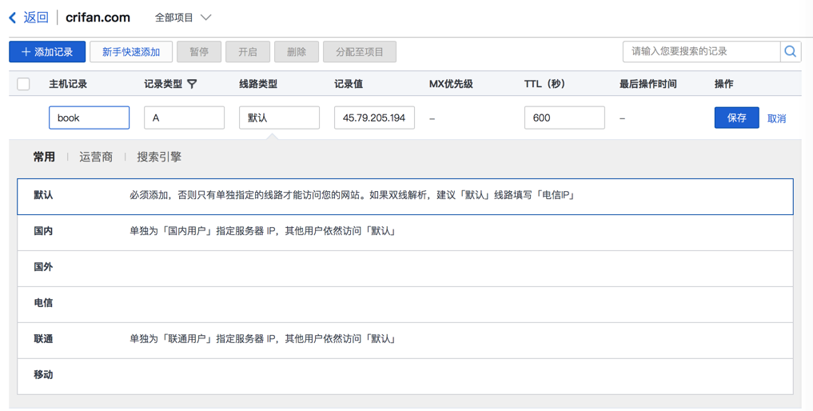Click the host record input field
Viewport: 813px width, 411px height.
[x=89, y=118]
